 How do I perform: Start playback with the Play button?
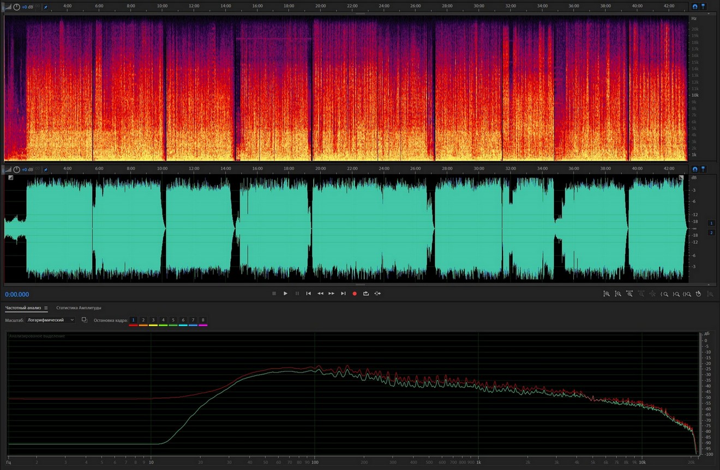285,294
